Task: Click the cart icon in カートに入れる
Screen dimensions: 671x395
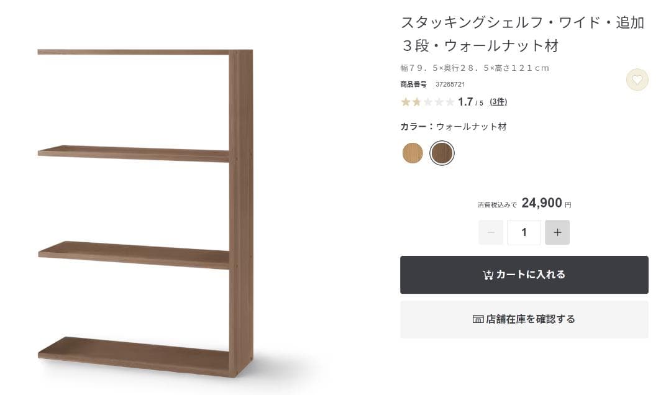Action: point(488,275)
